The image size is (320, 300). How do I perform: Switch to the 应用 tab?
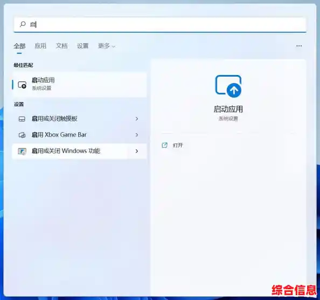pos(40,46)
